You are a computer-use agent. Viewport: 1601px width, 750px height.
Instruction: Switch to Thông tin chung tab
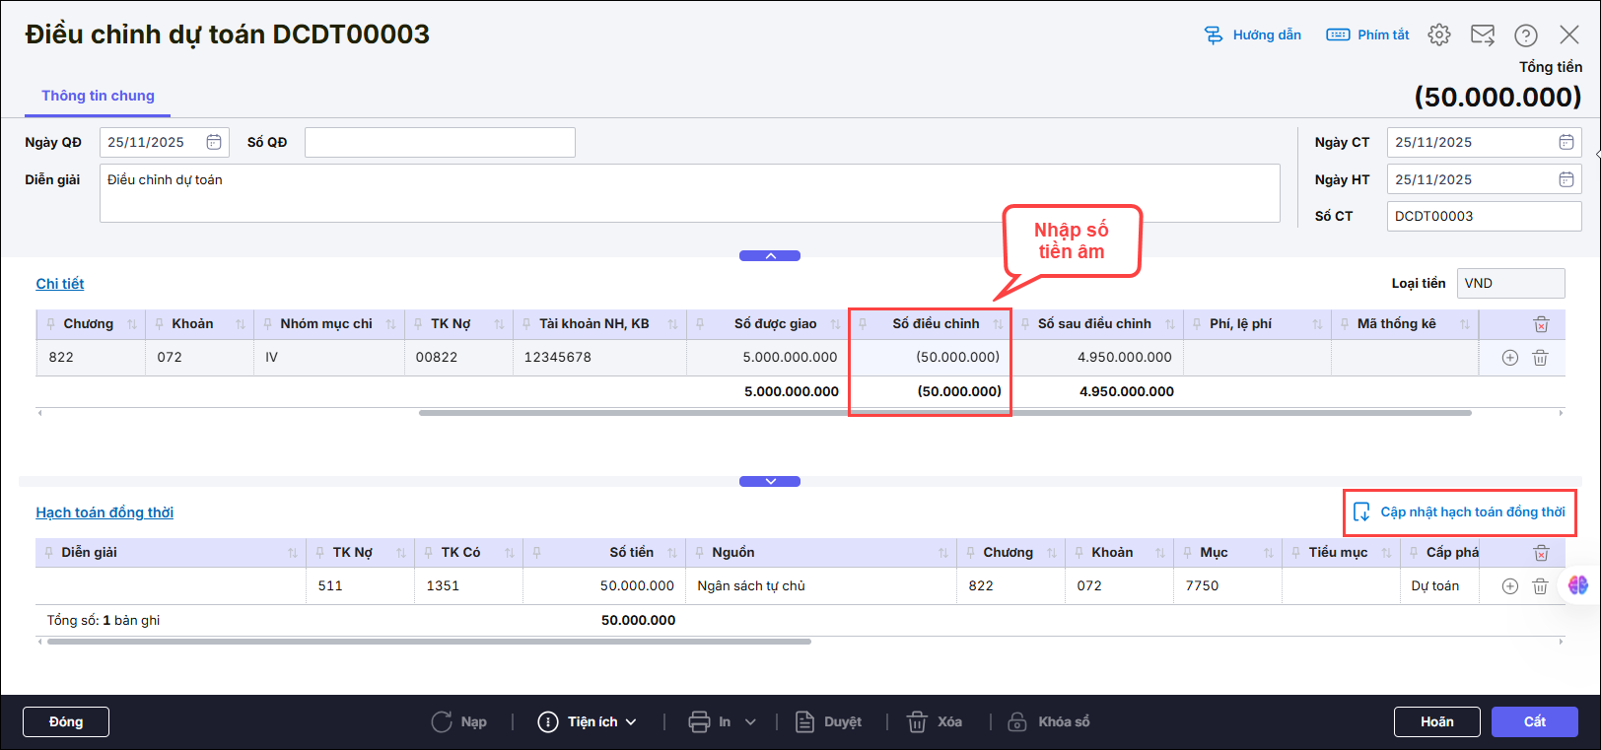tap(98, 96)
